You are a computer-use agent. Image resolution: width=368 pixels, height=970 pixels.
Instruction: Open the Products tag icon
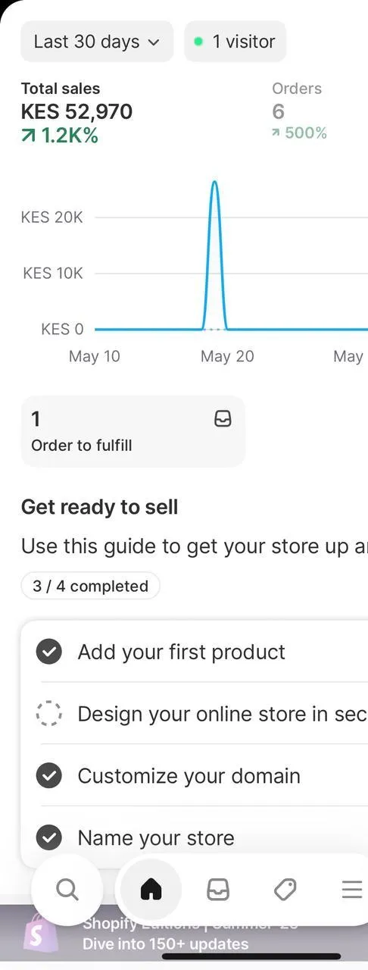pos(285,889)
